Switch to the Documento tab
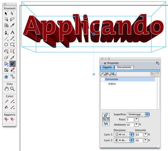168x151 pixels. 124,67
